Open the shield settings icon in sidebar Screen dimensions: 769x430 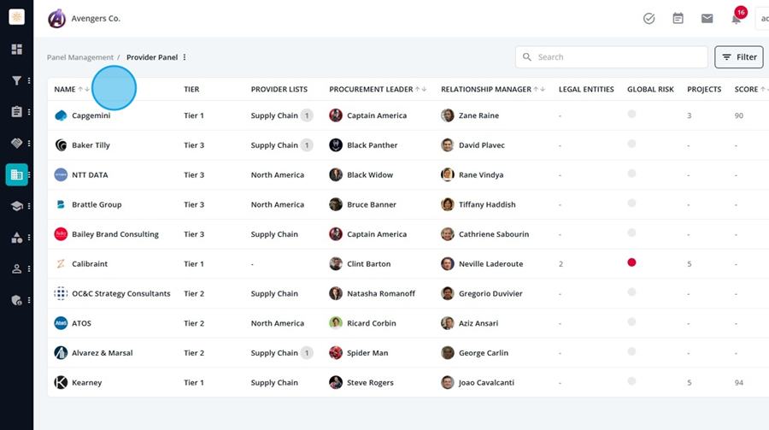click(x=17, y=300)
